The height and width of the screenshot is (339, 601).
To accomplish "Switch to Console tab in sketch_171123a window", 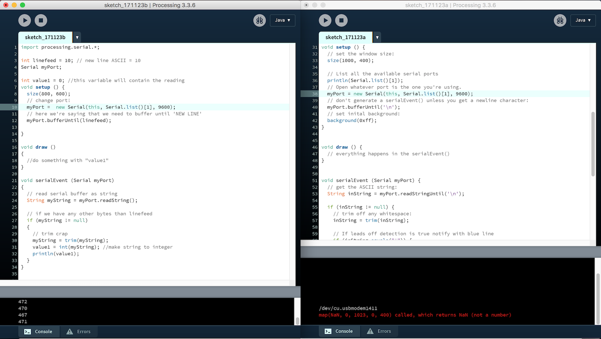I will (x=339, y=331).
